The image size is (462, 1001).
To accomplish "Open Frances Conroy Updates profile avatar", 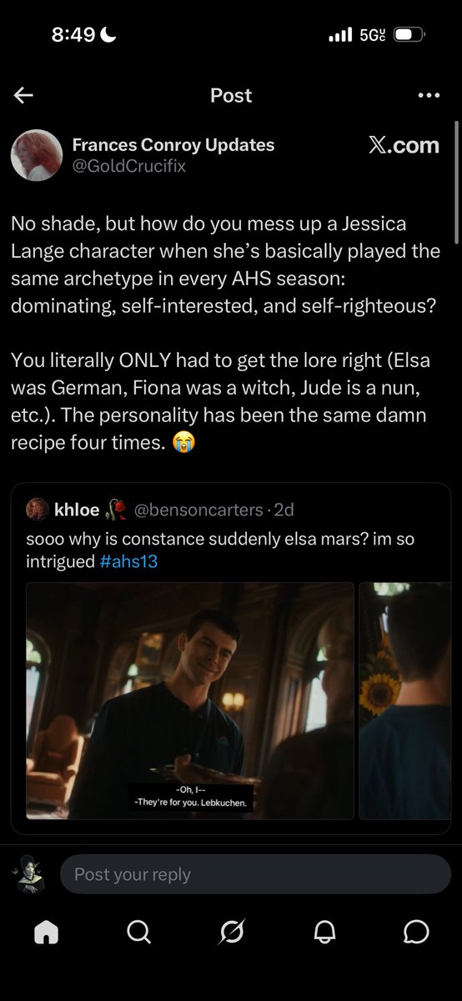I will tap(37, 155).
